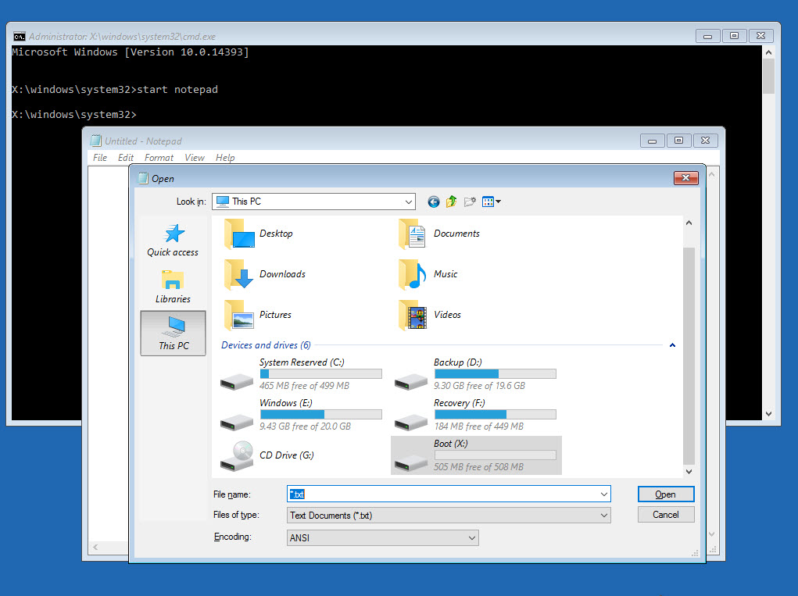Image resolution: width=798 pixels, height=596 pixels.
Task: Select the Windows (E:) drive icon
Action: coord(237,422)
